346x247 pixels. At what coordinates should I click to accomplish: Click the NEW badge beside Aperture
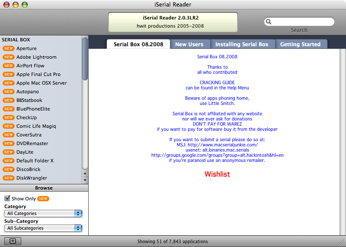(8, 48)
